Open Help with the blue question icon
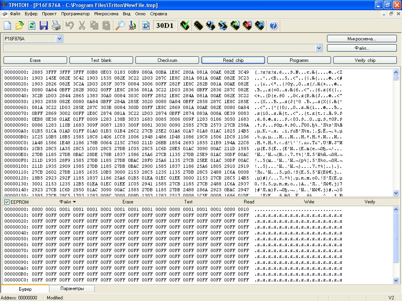 273,26
